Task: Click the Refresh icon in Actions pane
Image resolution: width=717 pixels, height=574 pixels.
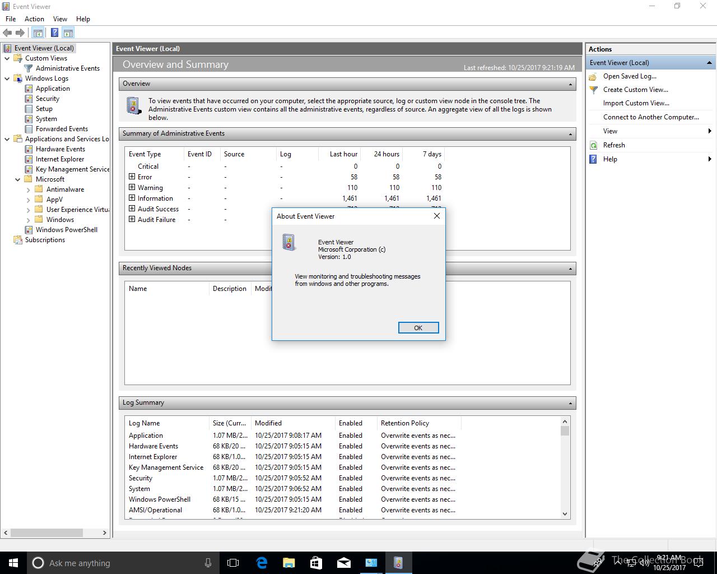Action: (594, 145)
